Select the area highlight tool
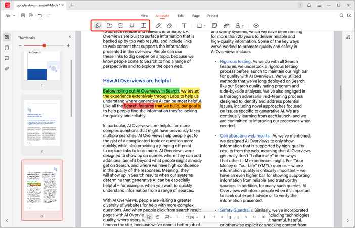The image size is (355, 228). pyautogui.click(x=109, y=26)
